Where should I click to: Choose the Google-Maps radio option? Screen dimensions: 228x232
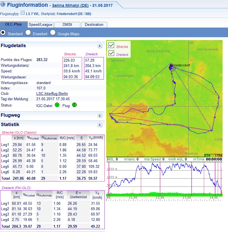pos(53,33)
